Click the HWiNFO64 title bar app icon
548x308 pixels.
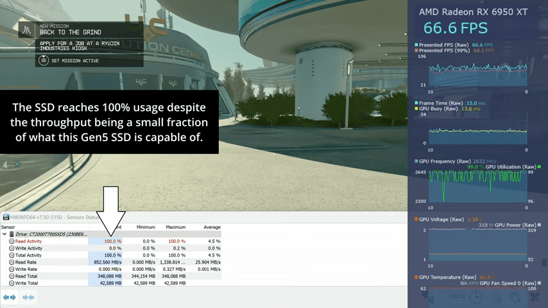6,217
